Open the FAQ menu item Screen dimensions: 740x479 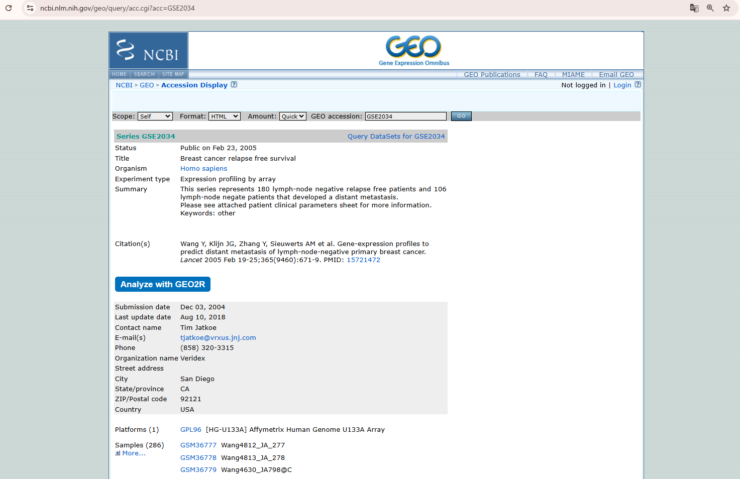(541, 75)
